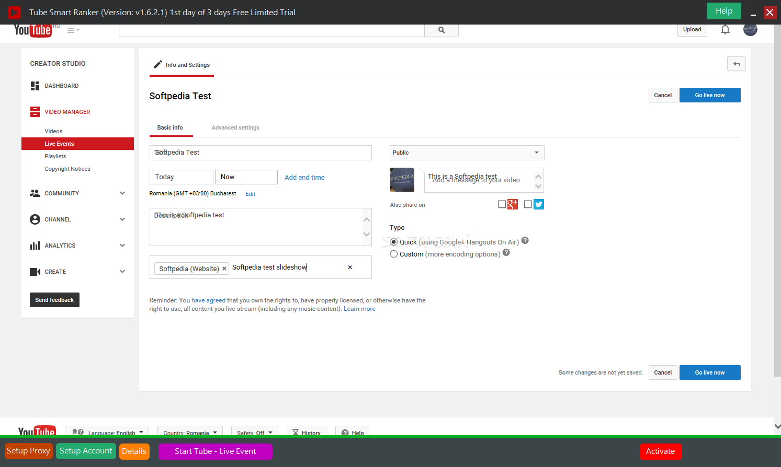Click Start Tube - Live Event button

[x=216, y=451]
